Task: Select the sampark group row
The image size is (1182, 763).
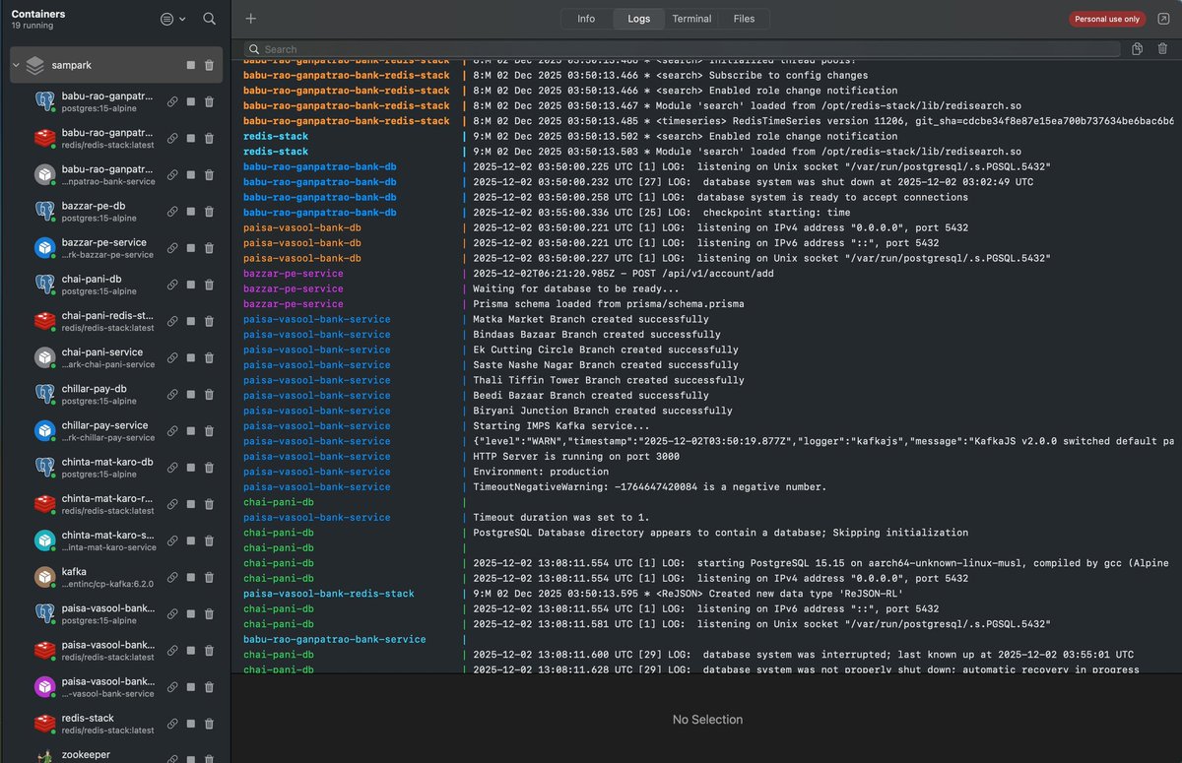Action: (x=116, y=65)
